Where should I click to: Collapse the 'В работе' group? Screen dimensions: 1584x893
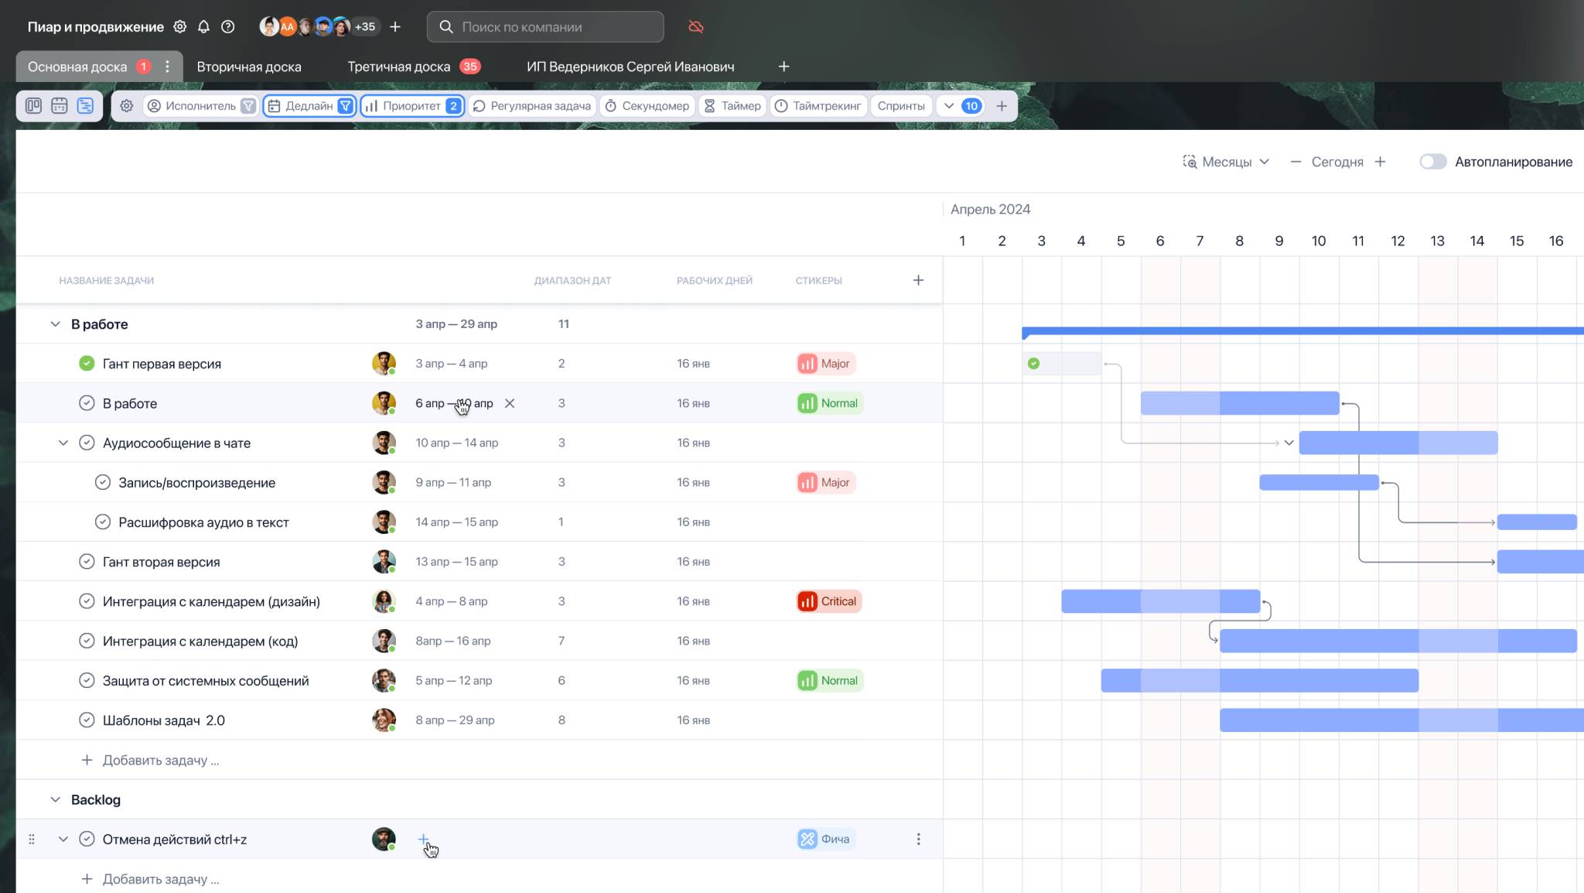tap(55, 324)
